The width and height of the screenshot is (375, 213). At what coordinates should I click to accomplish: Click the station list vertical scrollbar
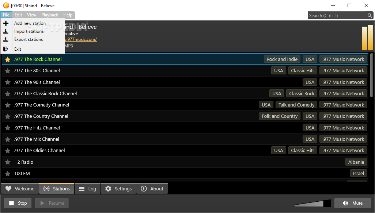(x=371, y=75)
